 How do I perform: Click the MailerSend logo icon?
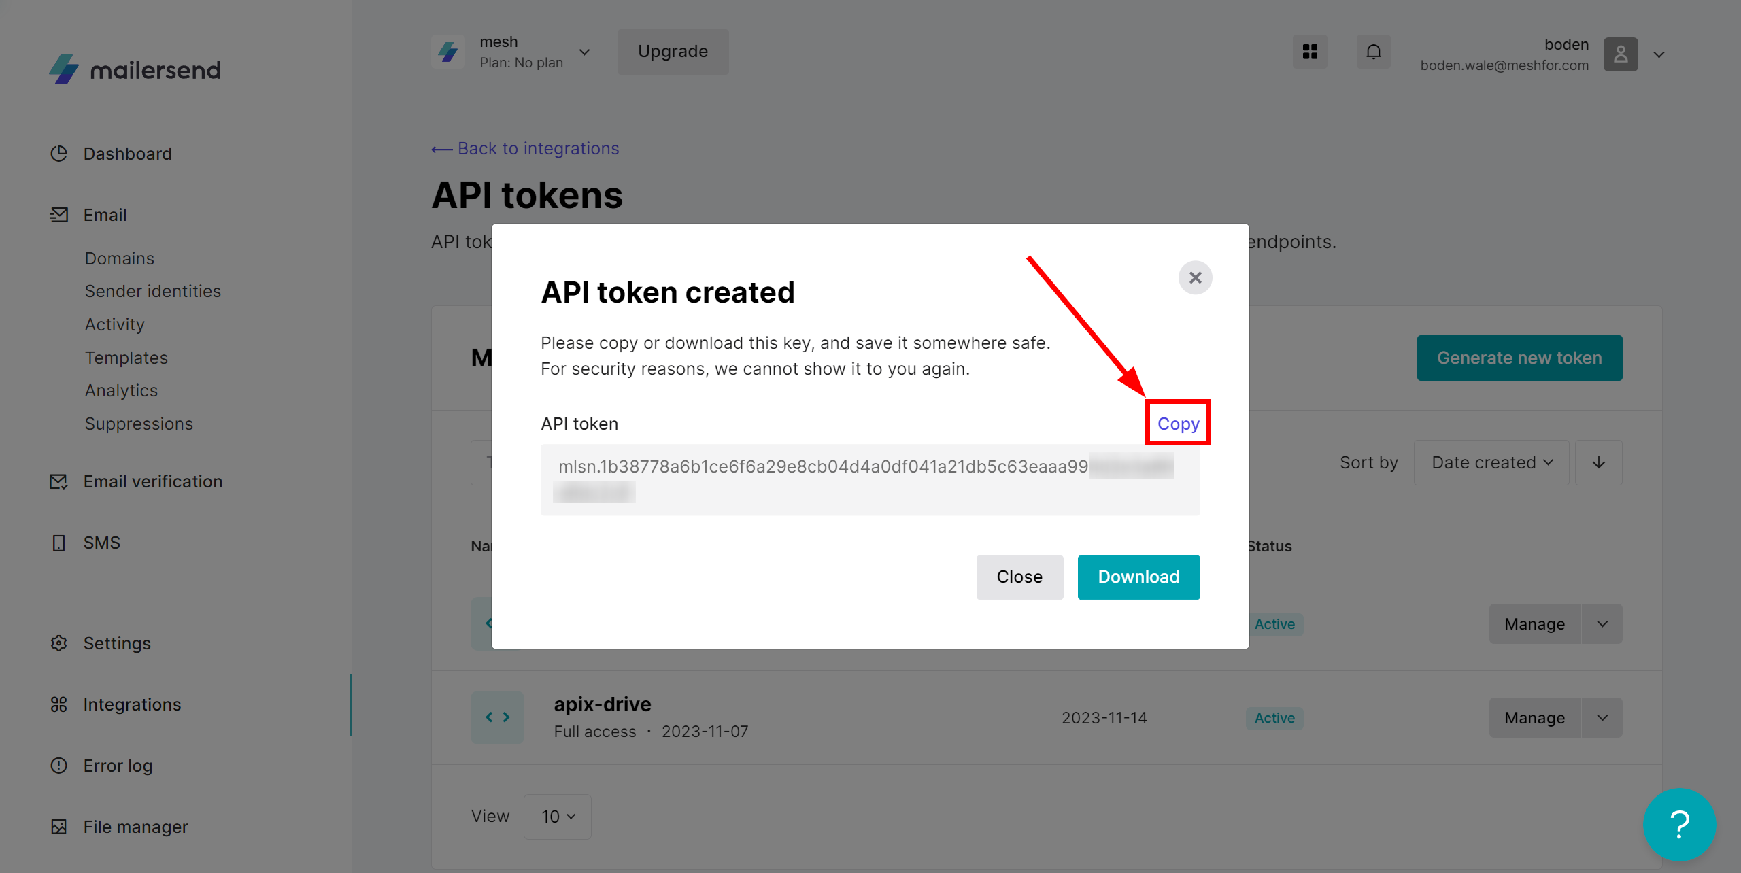coord(63,69)
